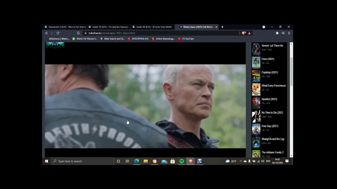The height and width of the screenshot is (189, 337).
Task: Open The Addams Family 2 link
Action: tap(272, 153)
